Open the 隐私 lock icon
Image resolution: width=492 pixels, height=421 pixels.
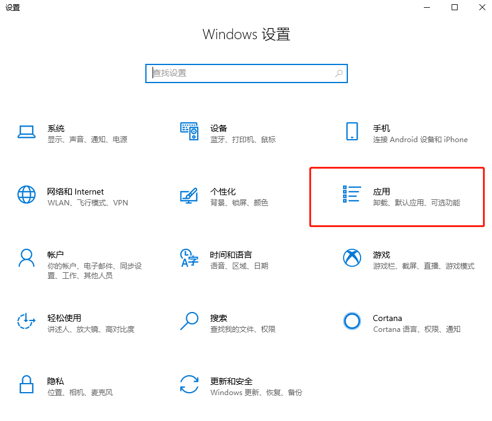(27, 384)
